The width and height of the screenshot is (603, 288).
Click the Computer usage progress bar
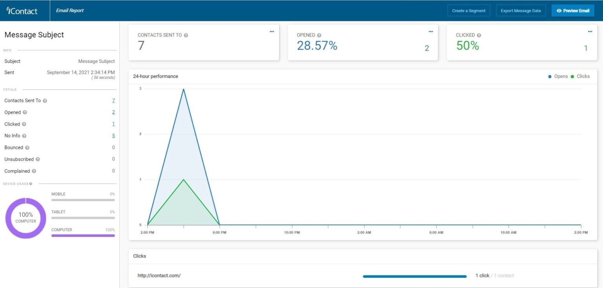pos(83,235)
